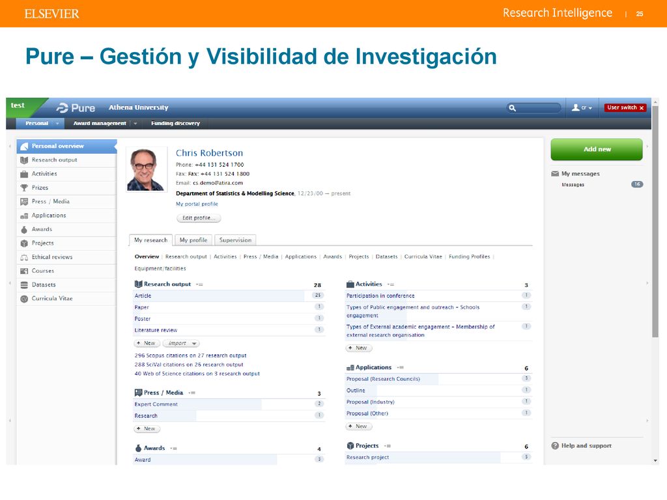Click the Applications icon in sidebar
Image resolution: width=667 pixels, height=500 pixels.
click(x=24, y=215)
